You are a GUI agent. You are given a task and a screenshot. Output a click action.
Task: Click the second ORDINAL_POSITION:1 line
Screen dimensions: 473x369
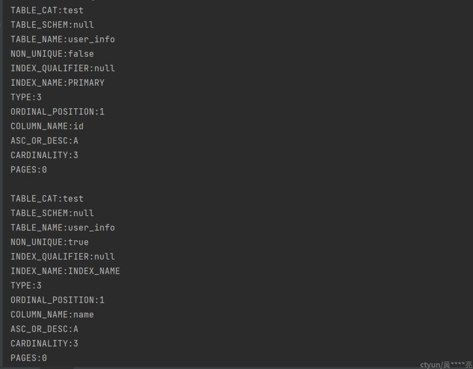(x=57, y=300)
